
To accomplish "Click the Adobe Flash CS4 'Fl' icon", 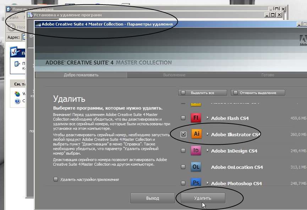I will [x=196, y=118].
